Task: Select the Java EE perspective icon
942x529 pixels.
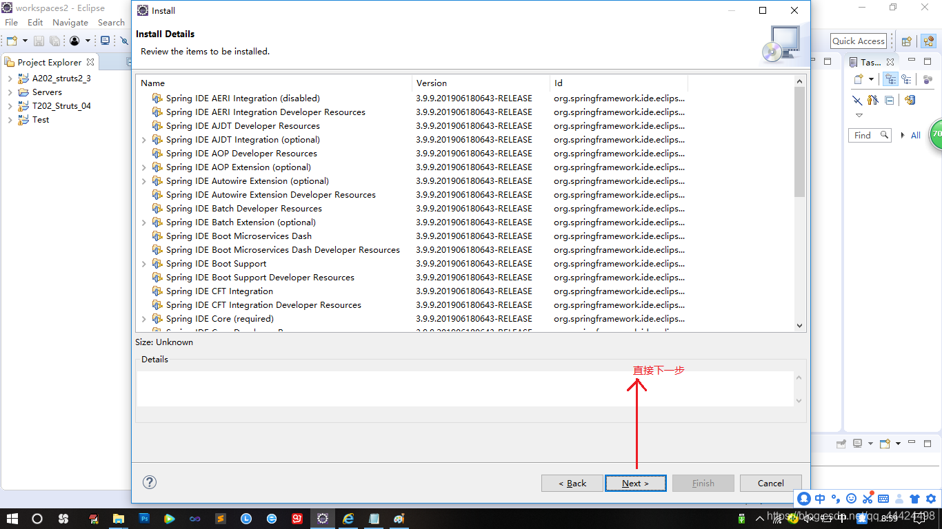Action: click(928, 41)
